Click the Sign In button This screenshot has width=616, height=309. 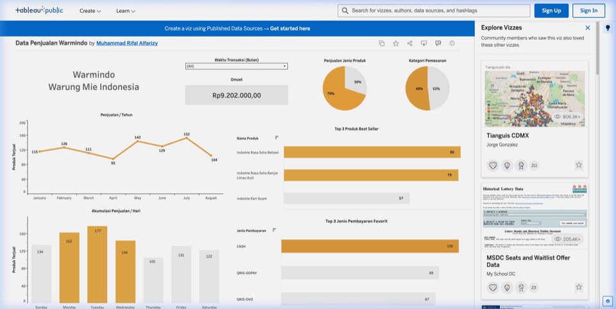click(588, 11)
